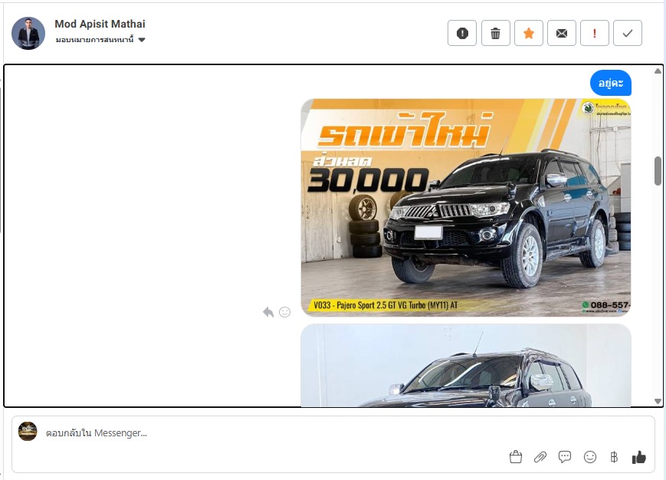Send a thumbs-up like

[639, 457]
